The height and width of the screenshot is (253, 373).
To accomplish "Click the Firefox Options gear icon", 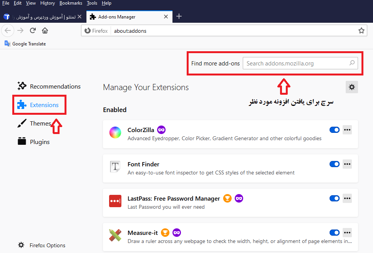I will point(21,245).
